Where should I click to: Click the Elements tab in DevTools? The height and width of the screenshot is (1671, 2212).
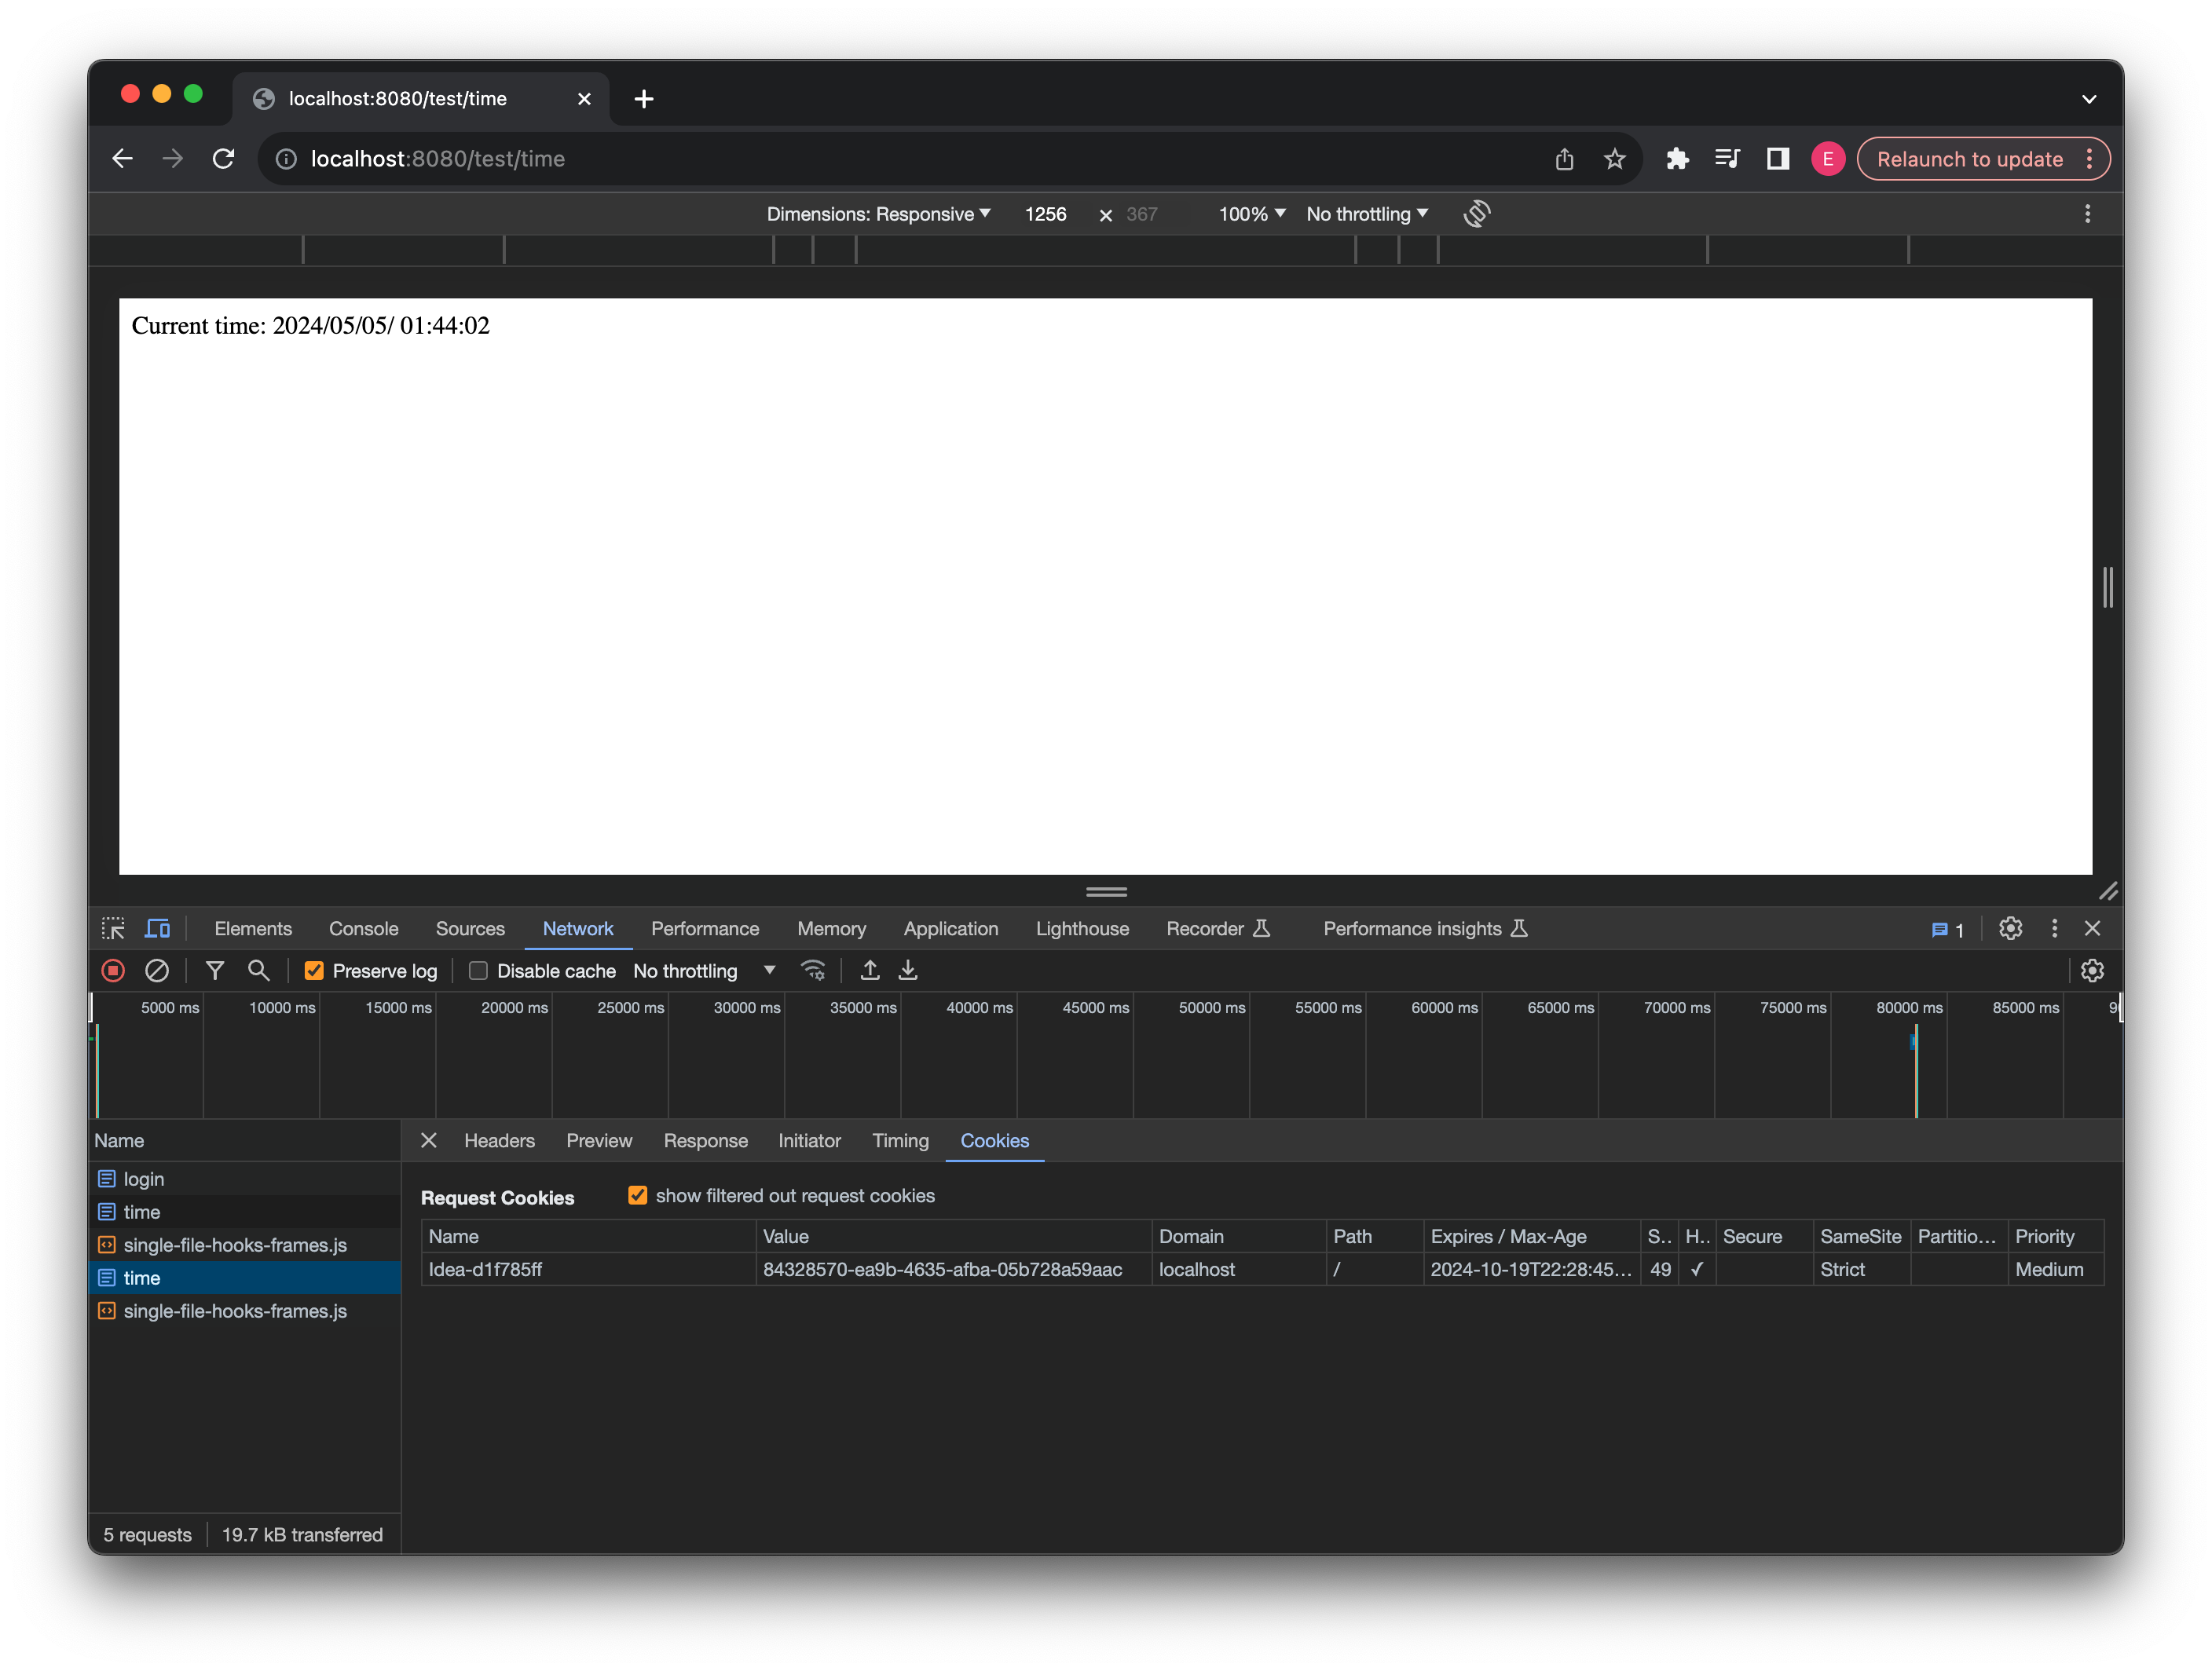point(255,928)
